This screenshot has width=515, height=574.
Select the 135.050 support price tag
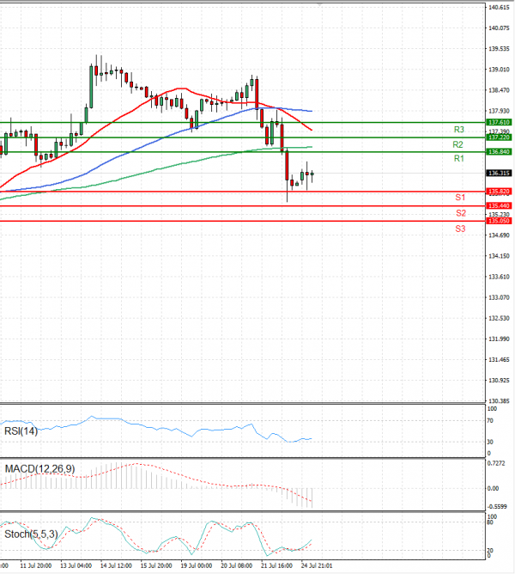[x=499, y=221]
